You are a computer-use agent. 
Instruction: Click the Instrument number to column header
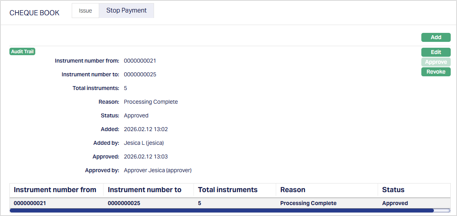pos(145,190)
